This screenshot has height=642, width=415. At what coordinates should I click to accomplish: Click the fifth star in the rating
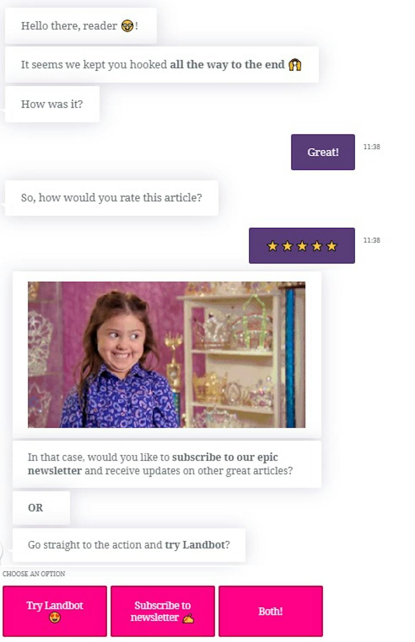332,246
